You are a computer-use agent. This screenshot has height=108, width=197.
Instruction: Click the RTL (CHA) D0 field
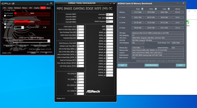pyautogui.click(x=80, y=74)
